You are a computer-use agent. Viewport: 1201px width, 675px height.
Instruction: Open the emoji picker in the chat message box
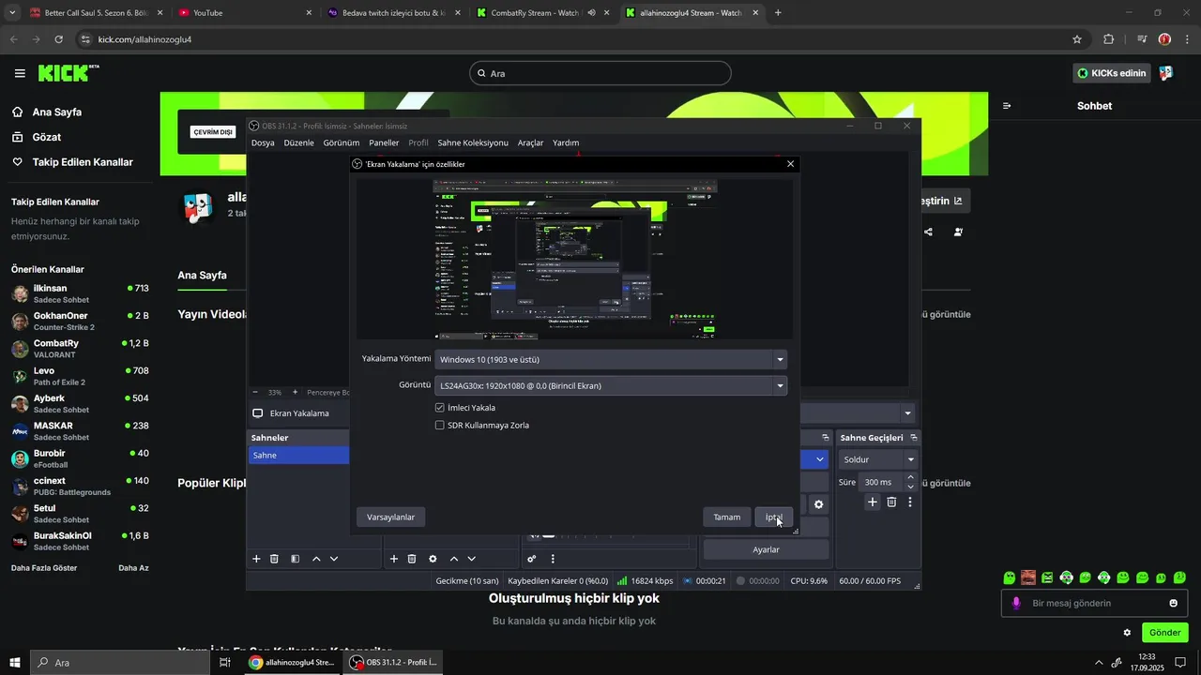pos(1173,603)
